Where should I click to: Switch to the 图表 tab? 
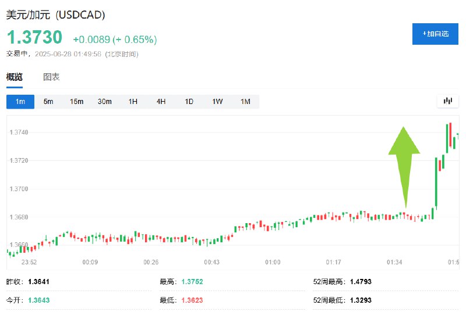[x=51, y=77]
